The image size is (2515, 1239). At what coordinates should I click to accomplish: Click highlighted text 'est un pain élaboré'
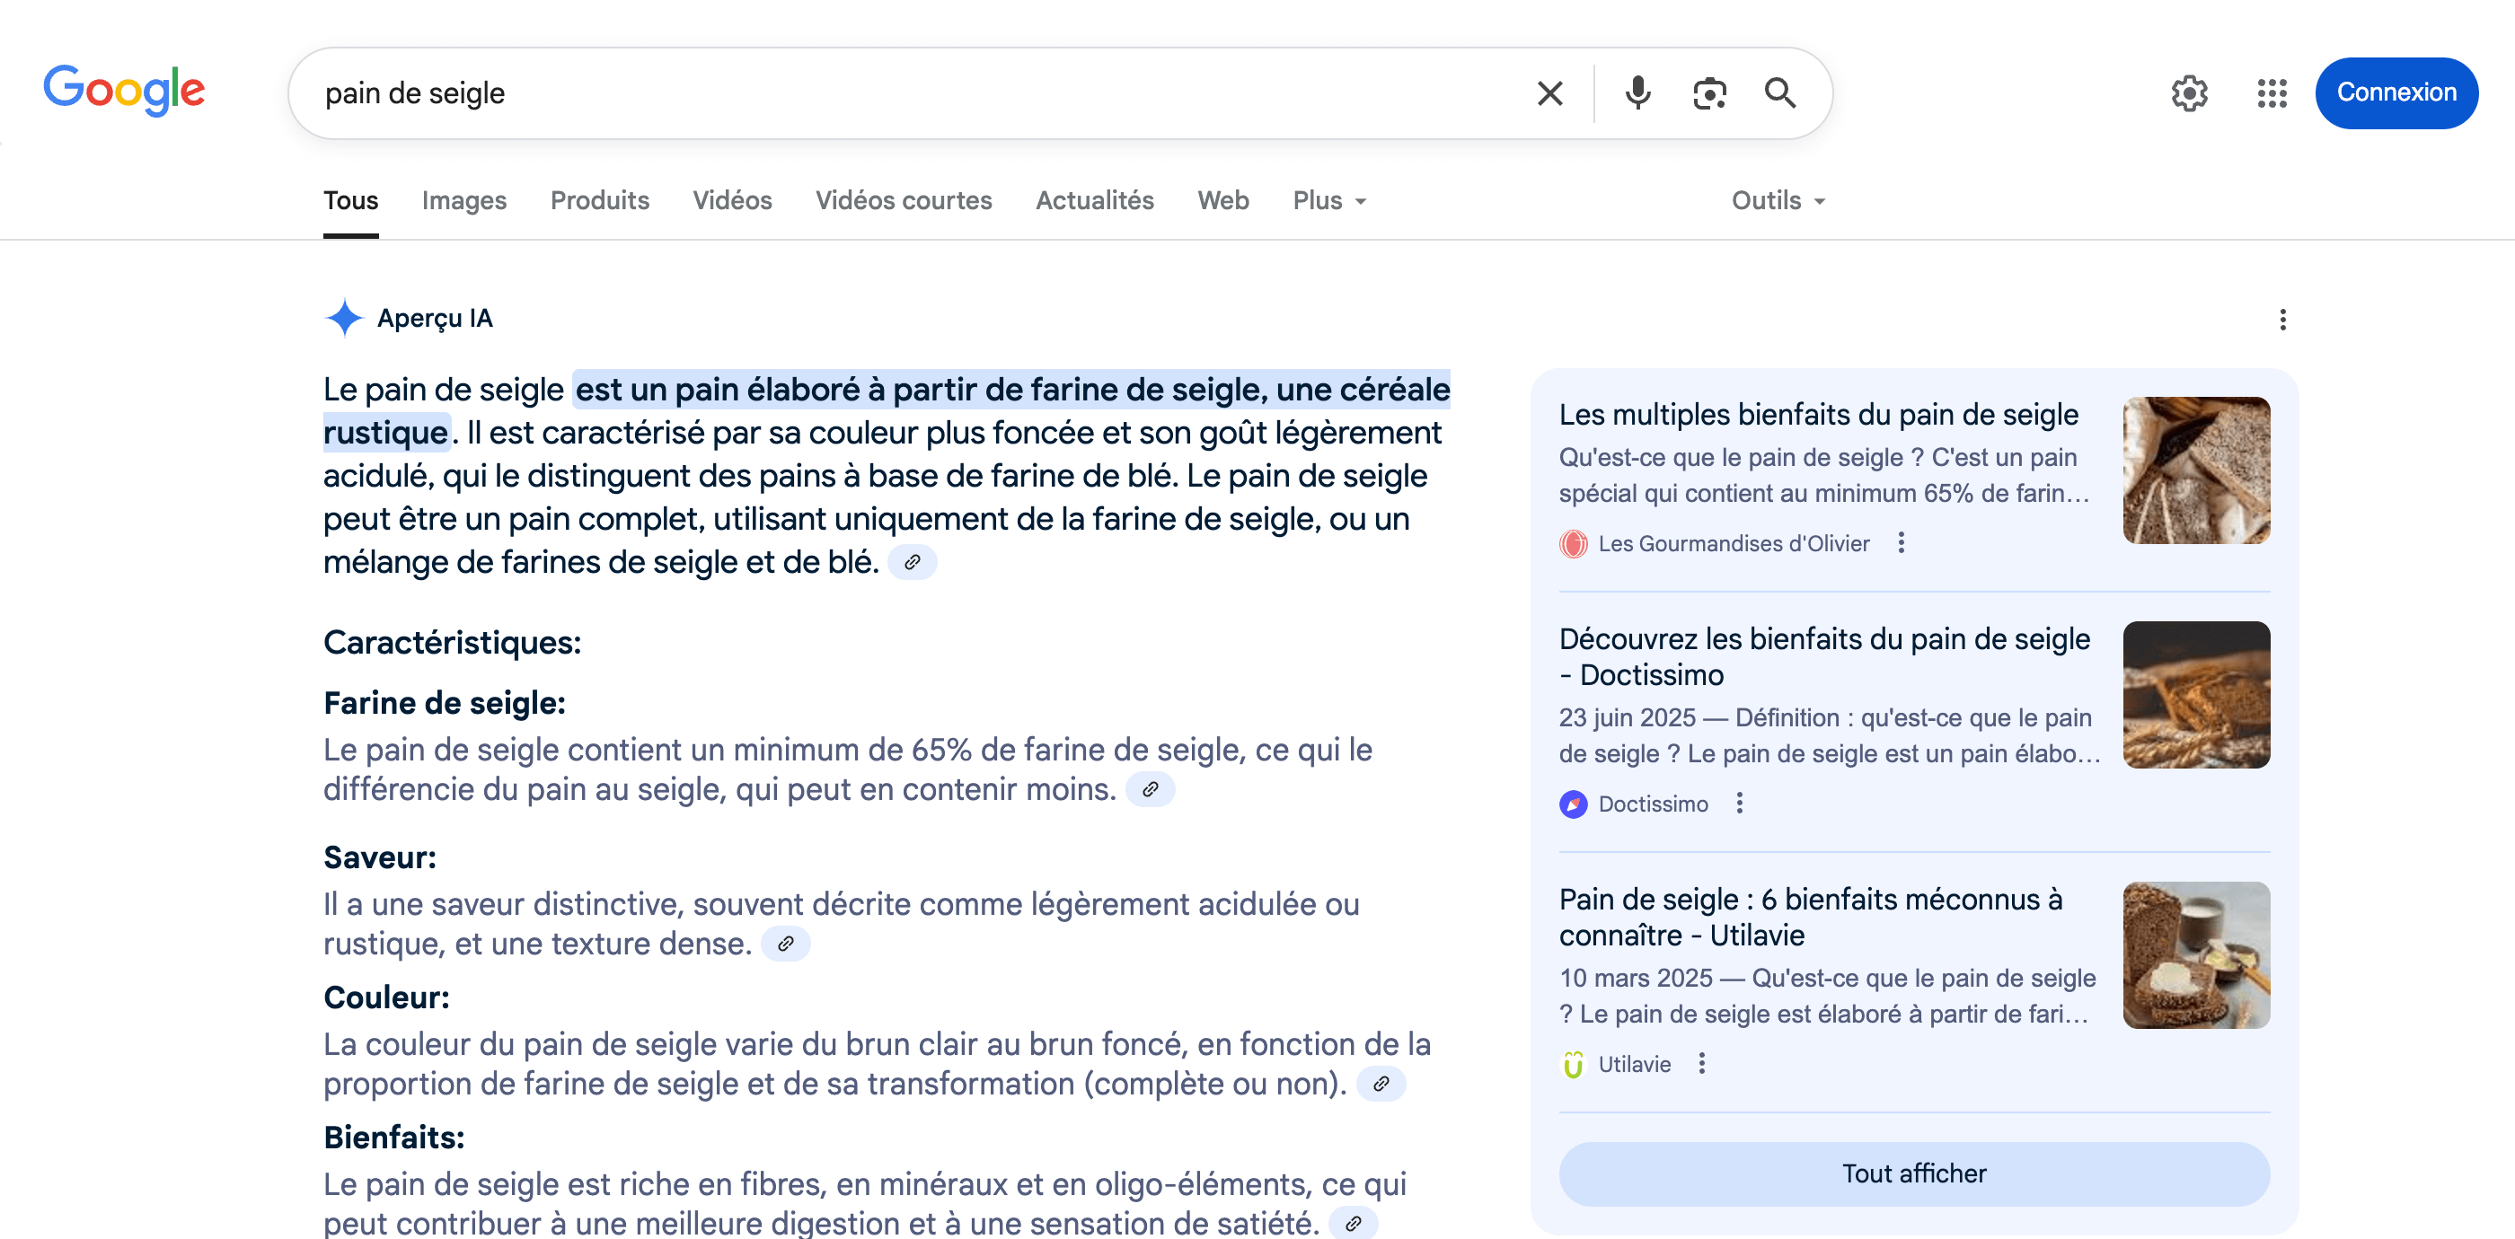[719, 391]
